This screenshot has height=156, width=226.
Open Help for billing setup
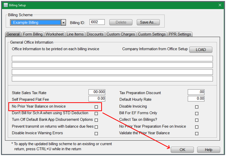point(208,149)
